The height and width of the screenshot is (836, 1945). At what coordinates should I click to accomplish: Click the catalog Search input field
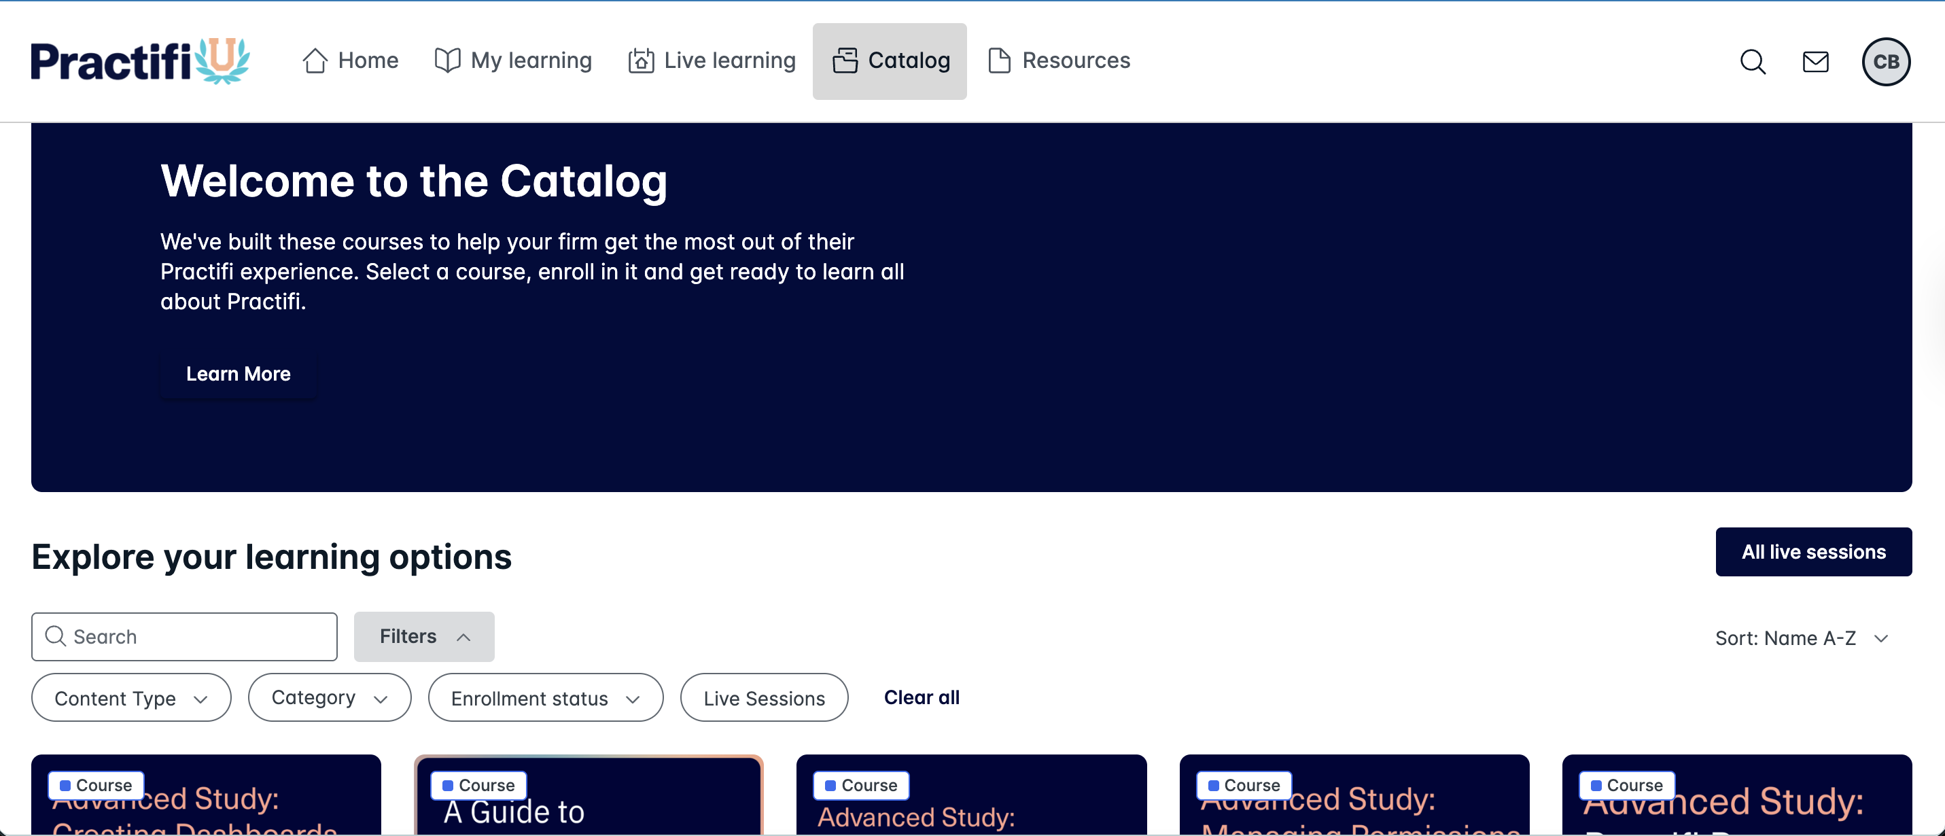pos(184,637)
